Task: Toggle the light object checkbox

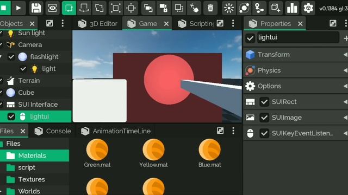Action: tap(23, 69)
